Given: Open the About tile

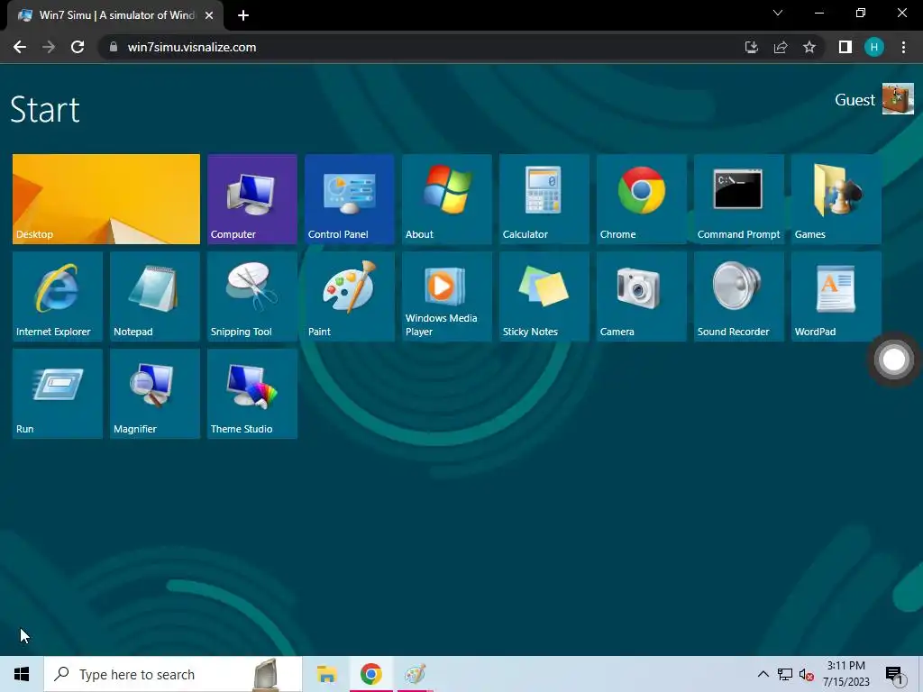Looking at the screenshot, I should (x=447, y=199).
